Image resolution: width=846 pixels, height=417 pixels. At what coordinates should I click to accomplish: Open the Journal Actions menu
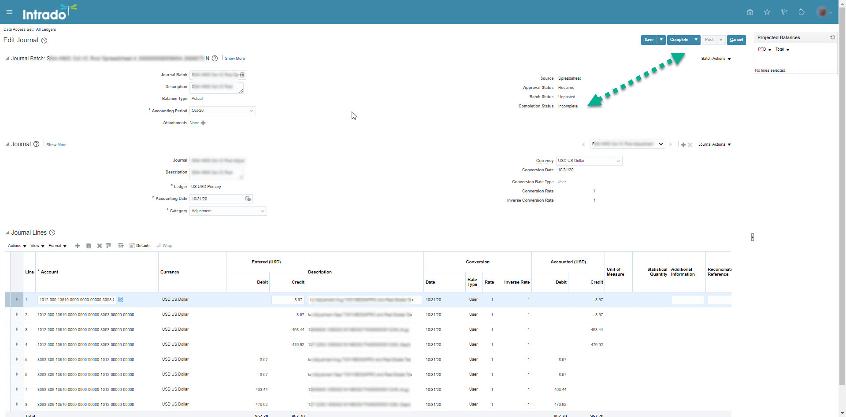(714, 144)
